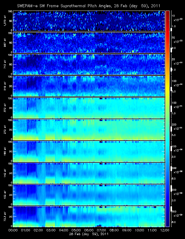The width and height of the screenshot is (185, 239).
Task: Click the plot title text at top
Action: pyautogui.click(x=89, y=6)
